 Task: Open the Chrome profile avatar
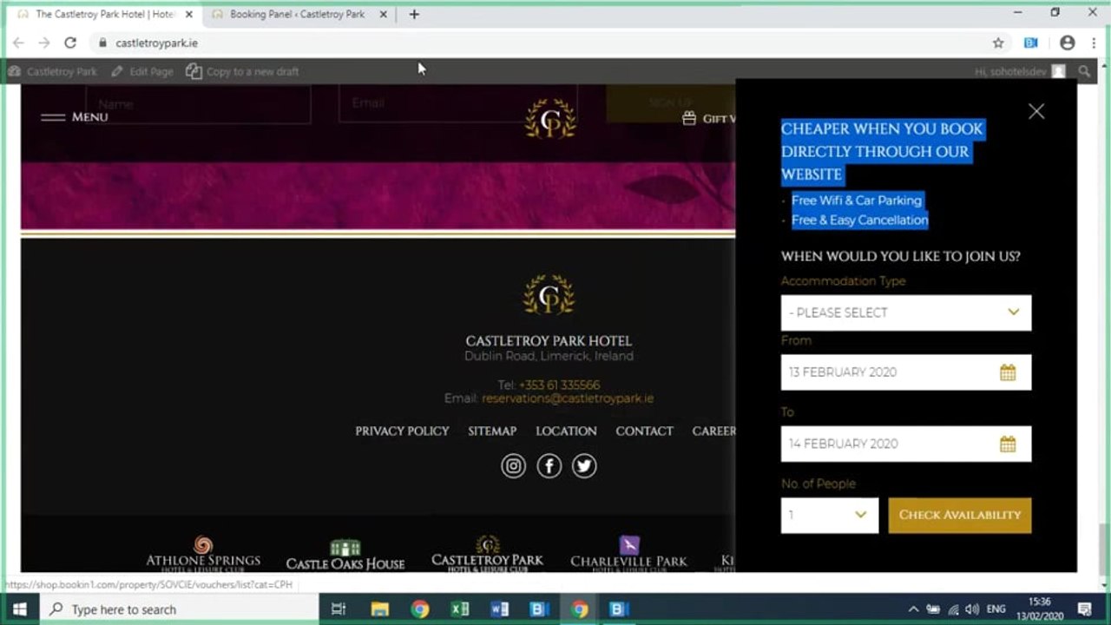(x=1068, y=43)
